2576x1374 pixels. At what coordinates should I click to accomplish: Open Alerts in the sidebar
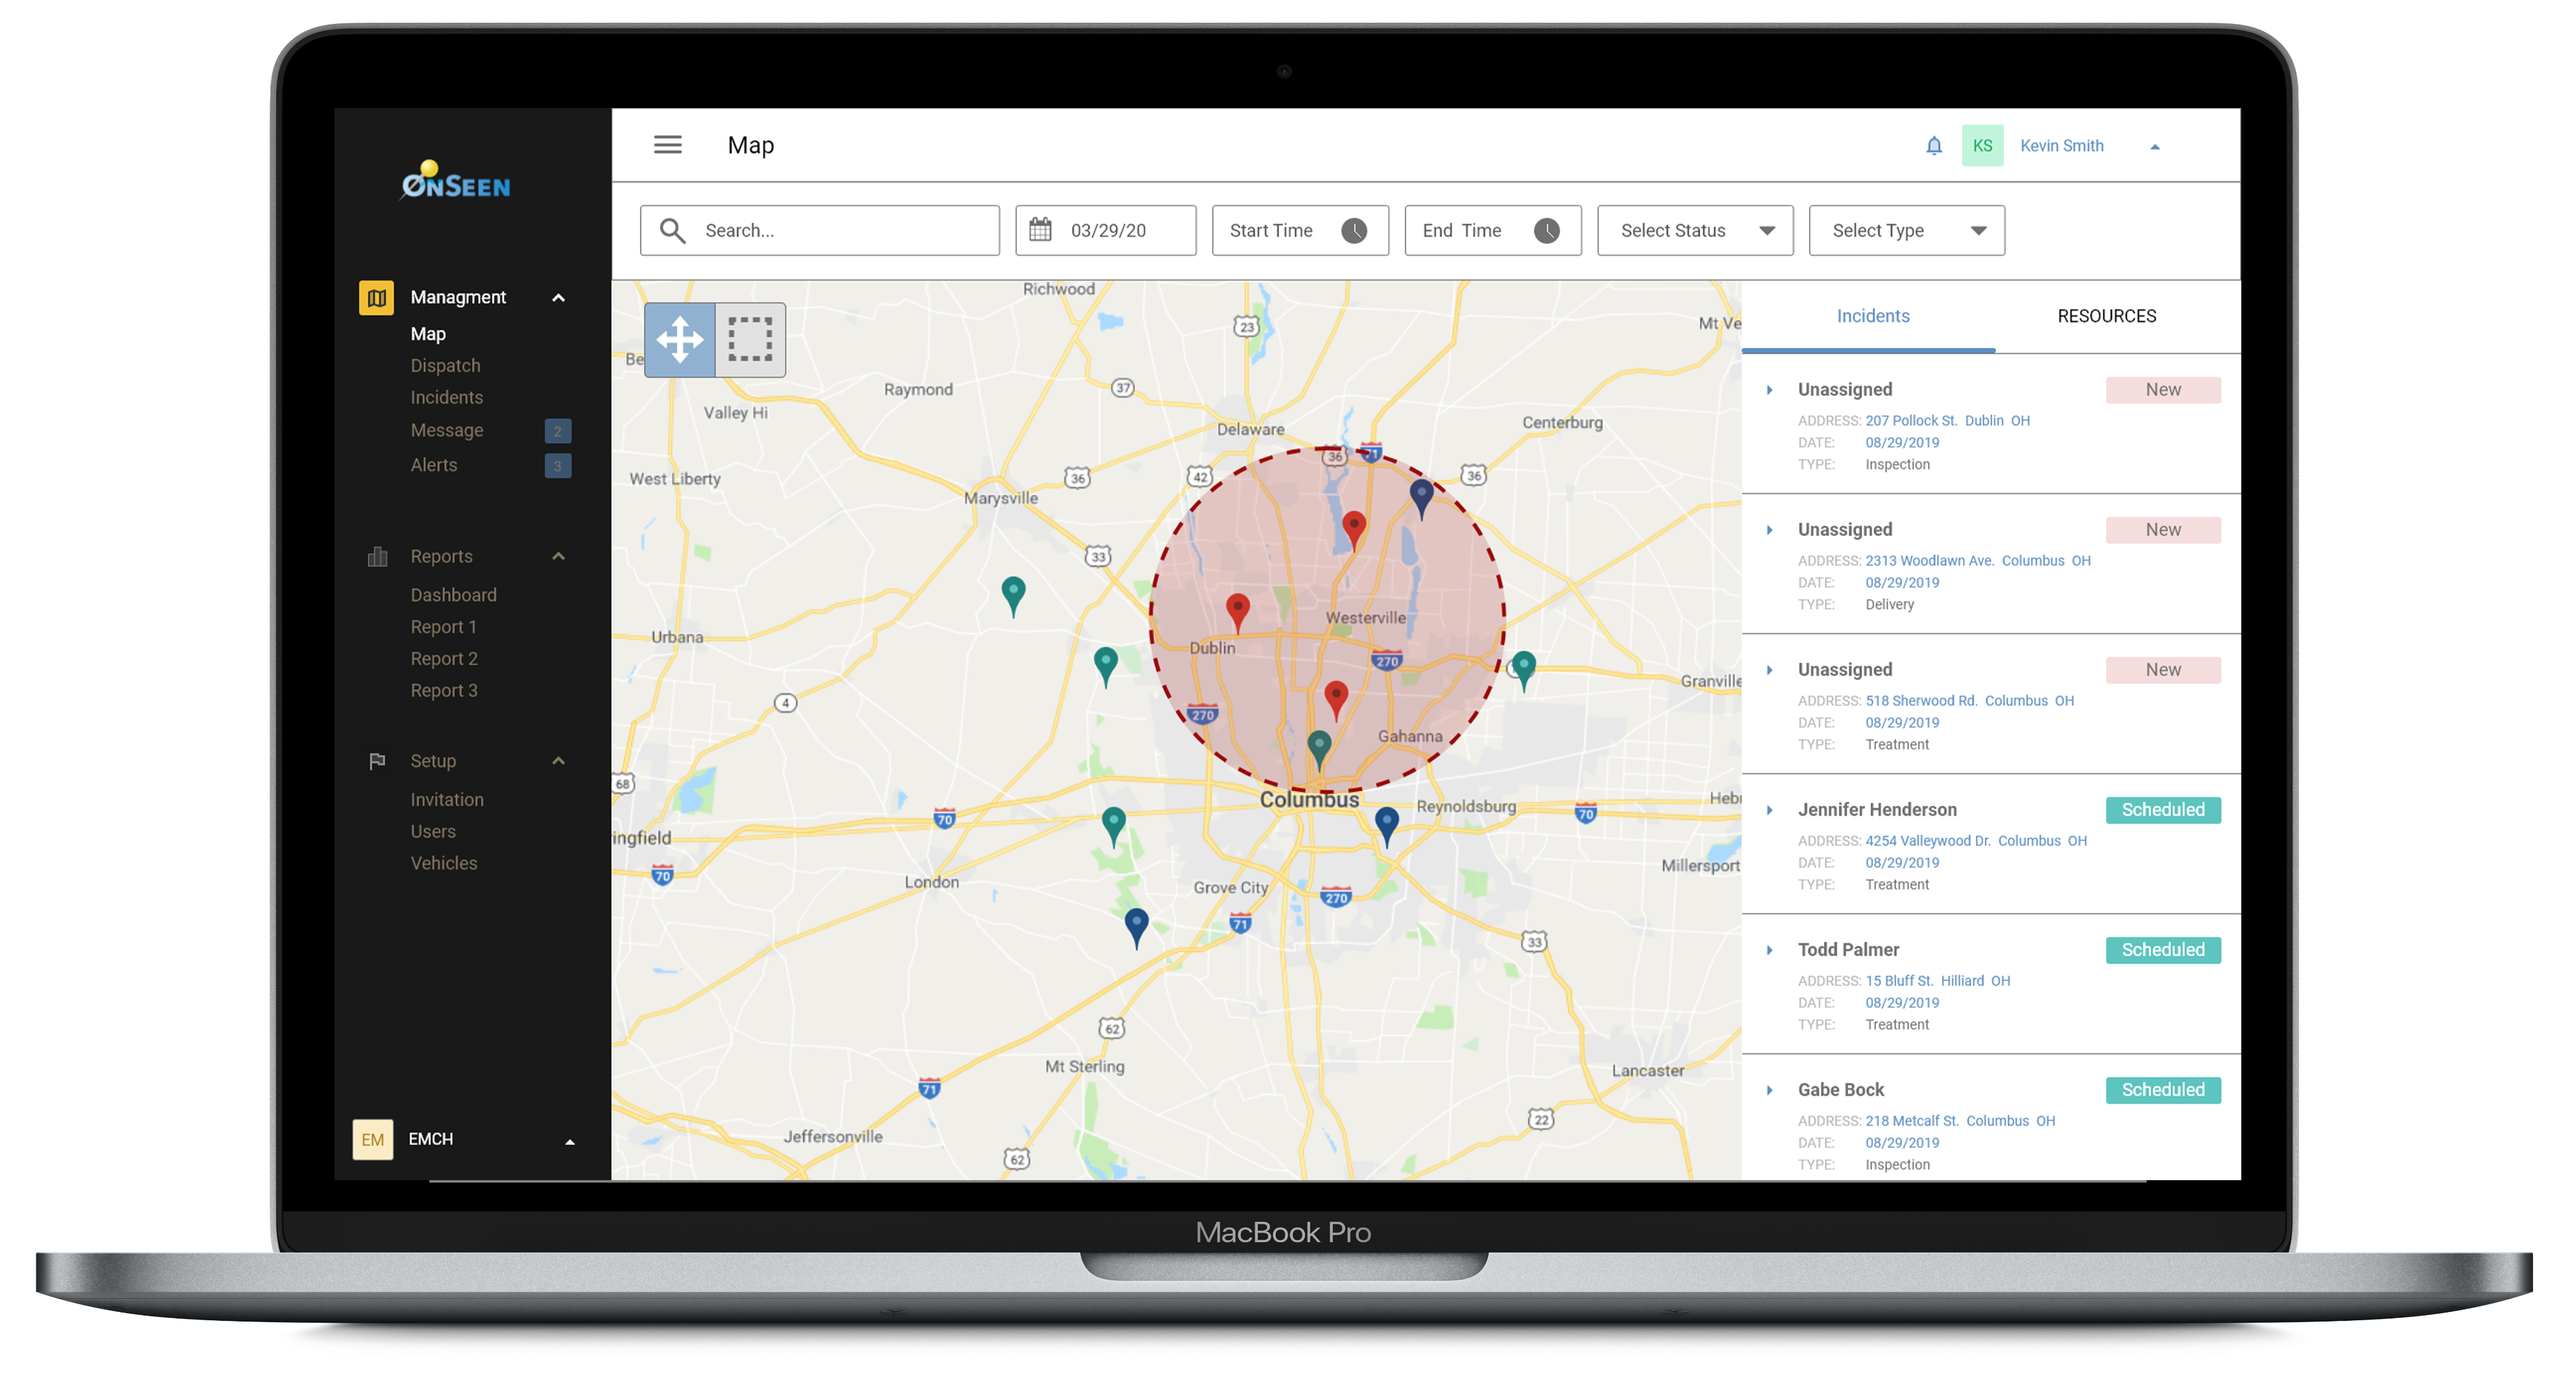[433, 466]
